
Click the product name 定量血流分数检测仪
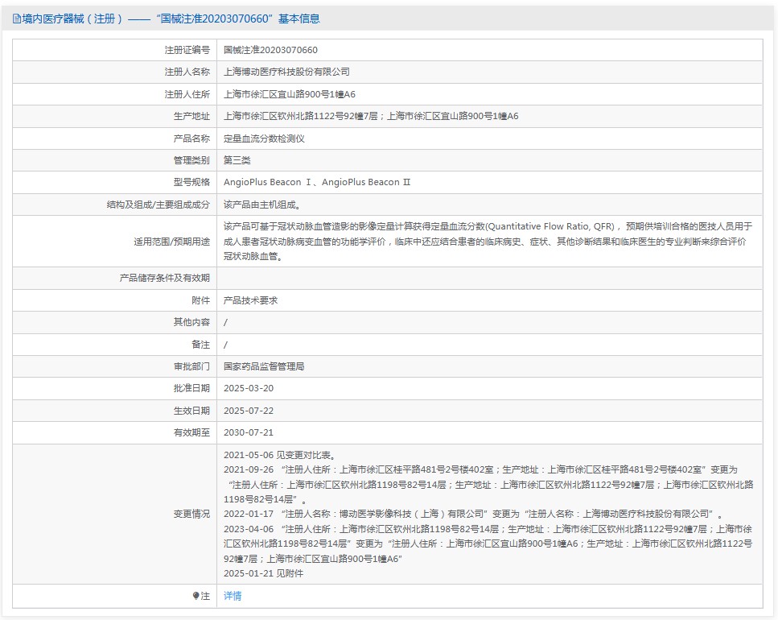click(264, 138)
